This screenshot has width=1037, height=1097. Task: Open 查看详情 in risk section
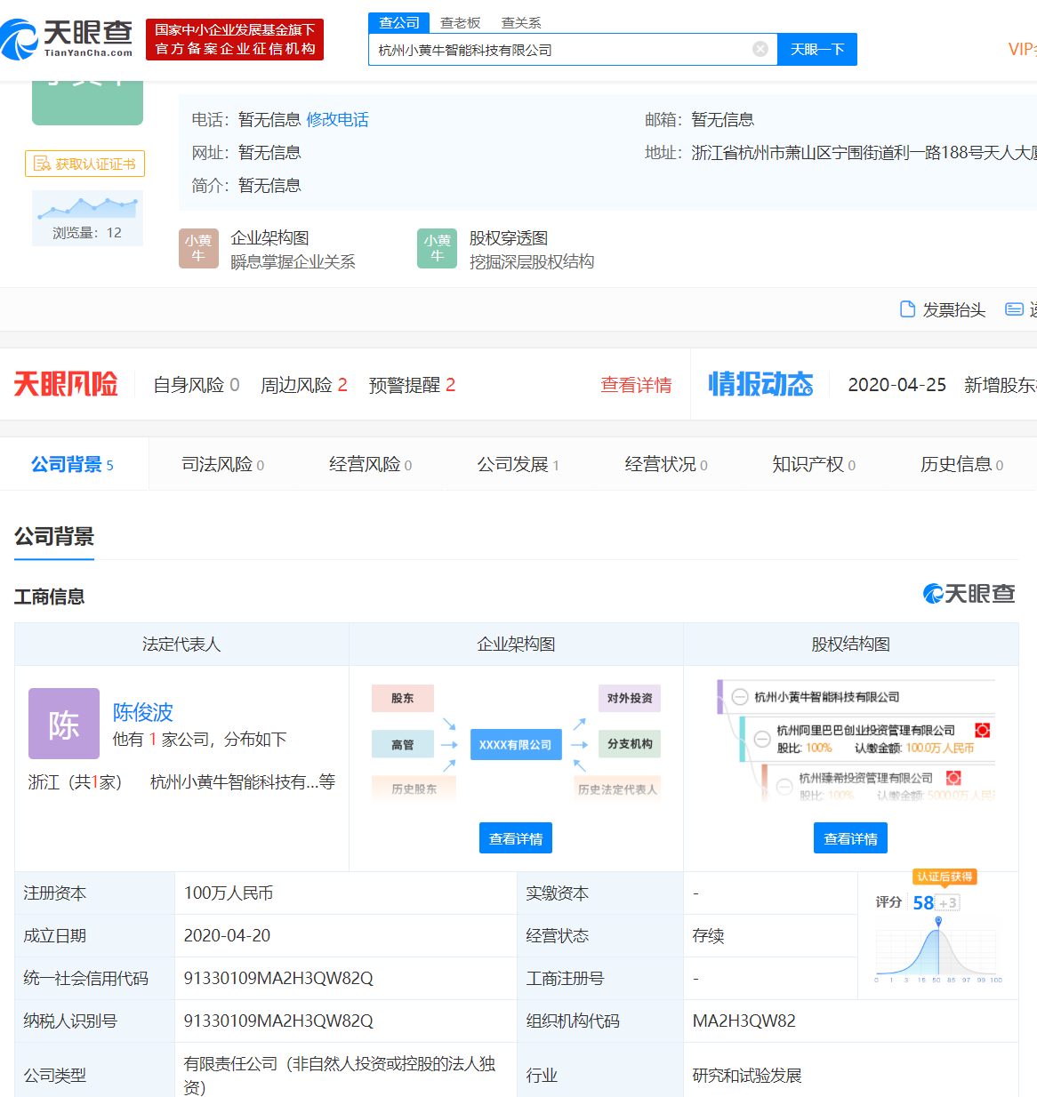636,384
